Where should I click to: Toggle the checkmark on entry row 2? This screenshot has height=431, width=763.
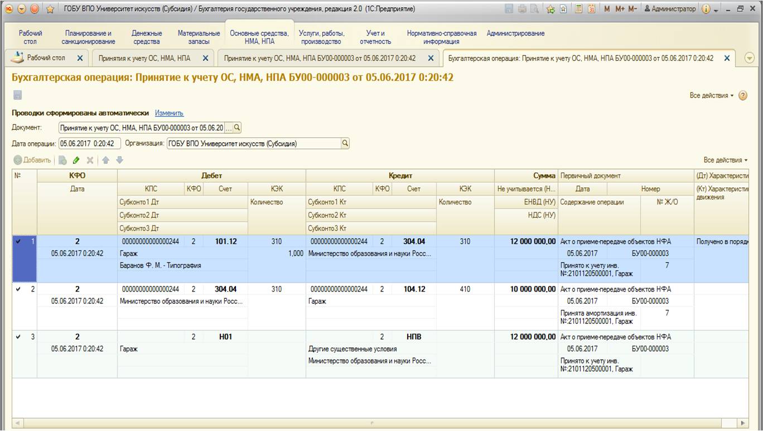point(20,289)
